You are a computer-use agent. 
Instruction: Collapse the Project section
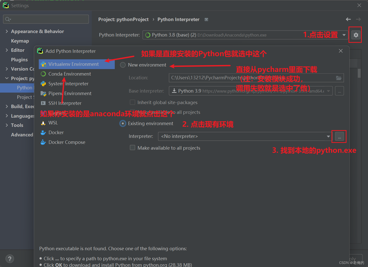click(7, 78)
